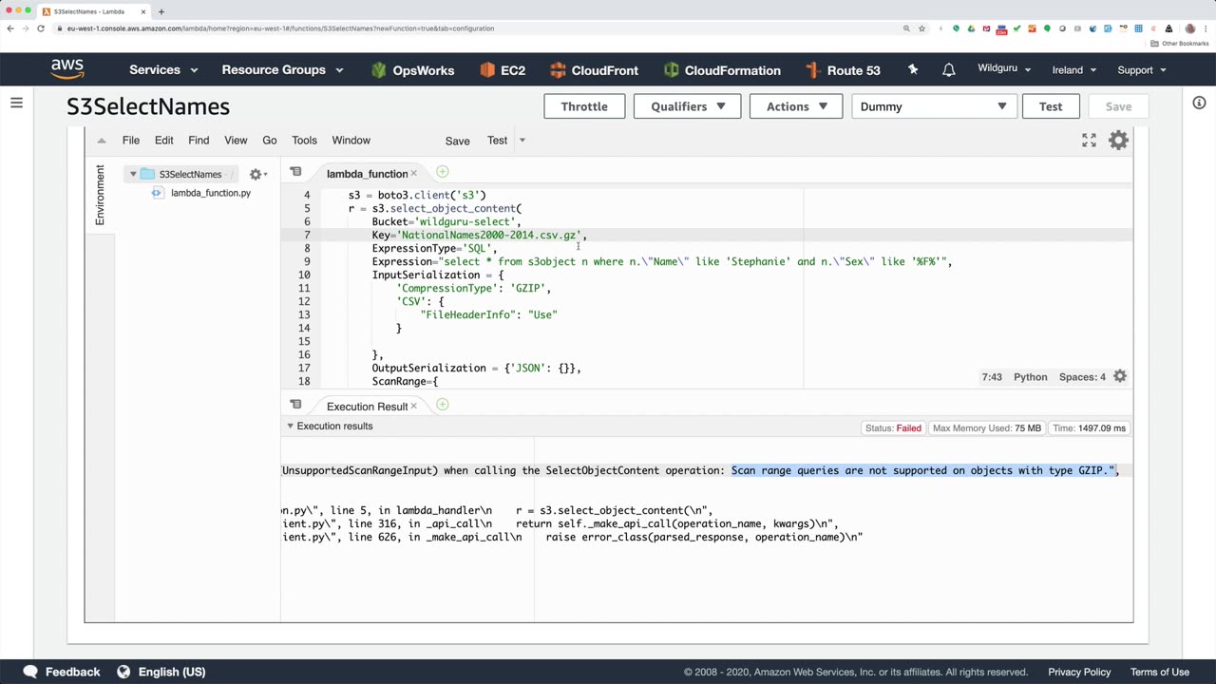Open editor preferences gear icon
1216x684 pixels.
[x=1119, y=141]
